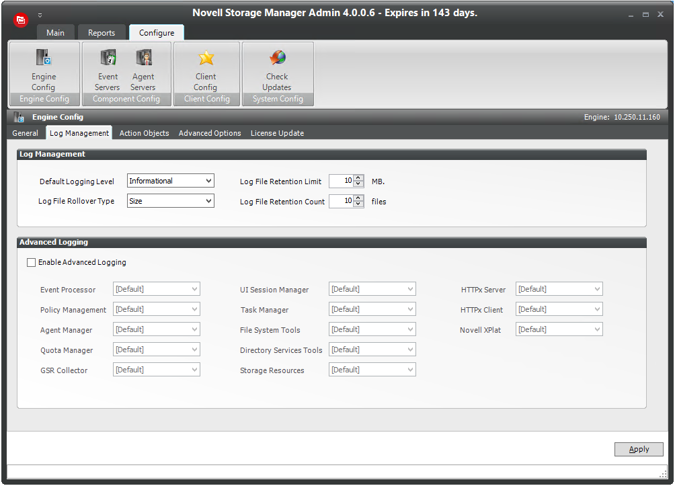Open the quick access toolbar dropdown arrow
Viewport: 675px width, 486px height.
point(40,15)
